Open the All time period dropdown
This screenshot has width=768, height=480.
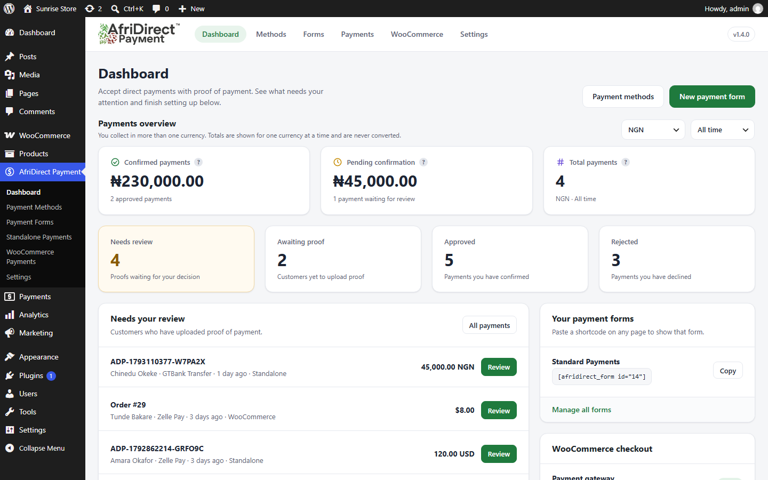[723, 130]
